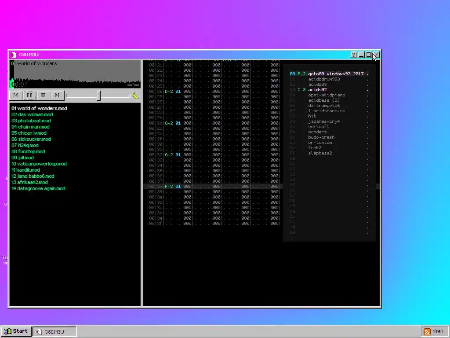This screenshot has height=338, width=450.
Task: Select 08 fucktop.mod track
Action: [x=28, y=151]
